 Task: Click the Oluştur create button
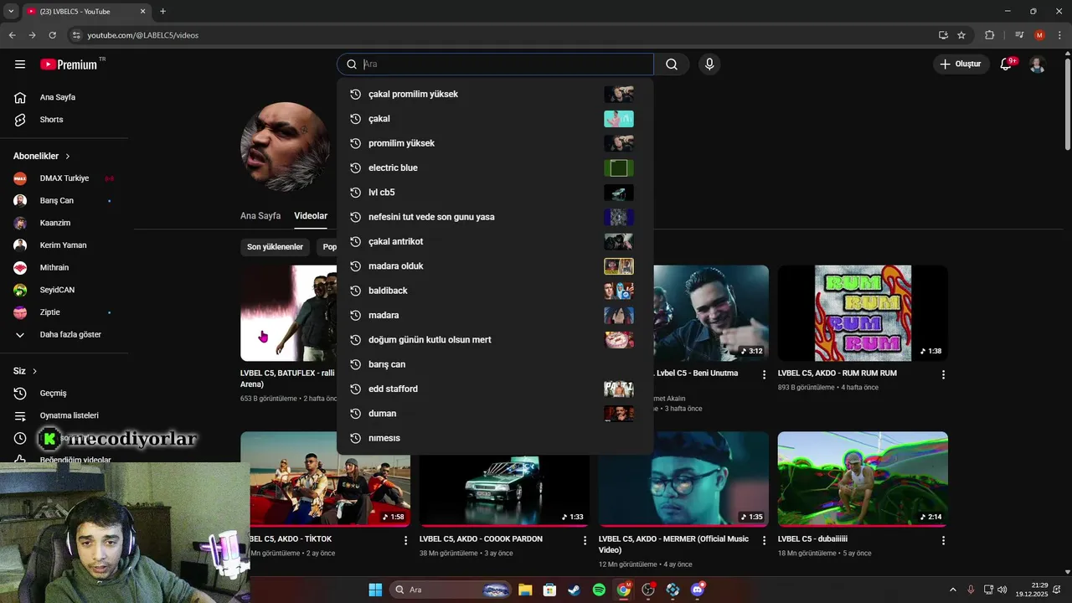960,64
